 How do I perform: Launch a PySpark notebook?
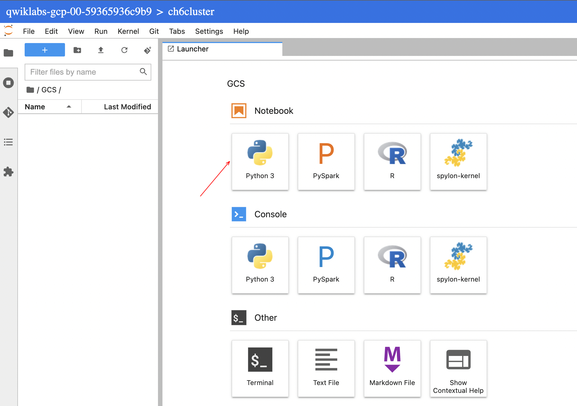326,162
